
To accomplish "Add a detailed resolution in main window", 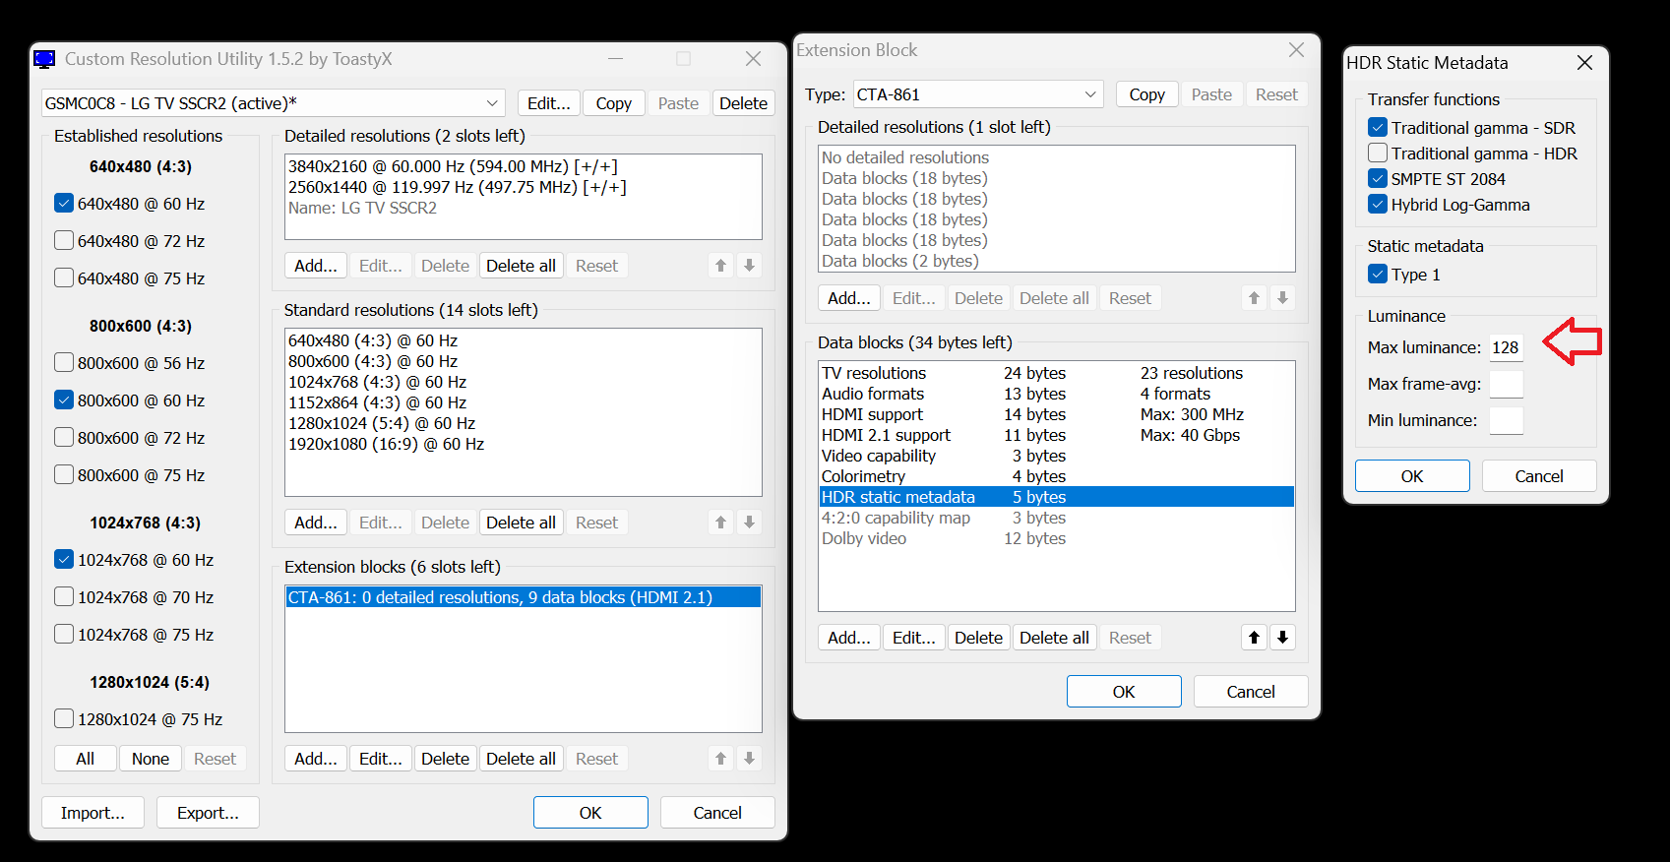I will (316, 266).
